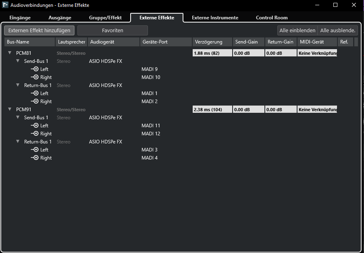
Task: Click PCM91 Return-Bus 1 Left port icon
Action: pos(35,149)
